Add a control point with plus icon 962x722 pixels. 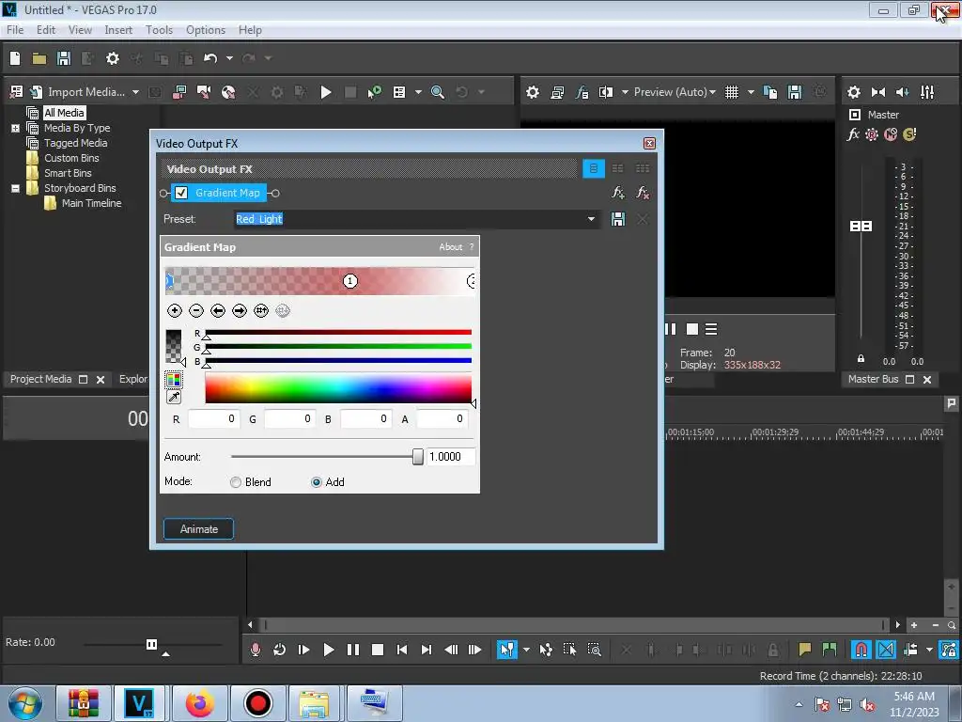coord(174,310)
